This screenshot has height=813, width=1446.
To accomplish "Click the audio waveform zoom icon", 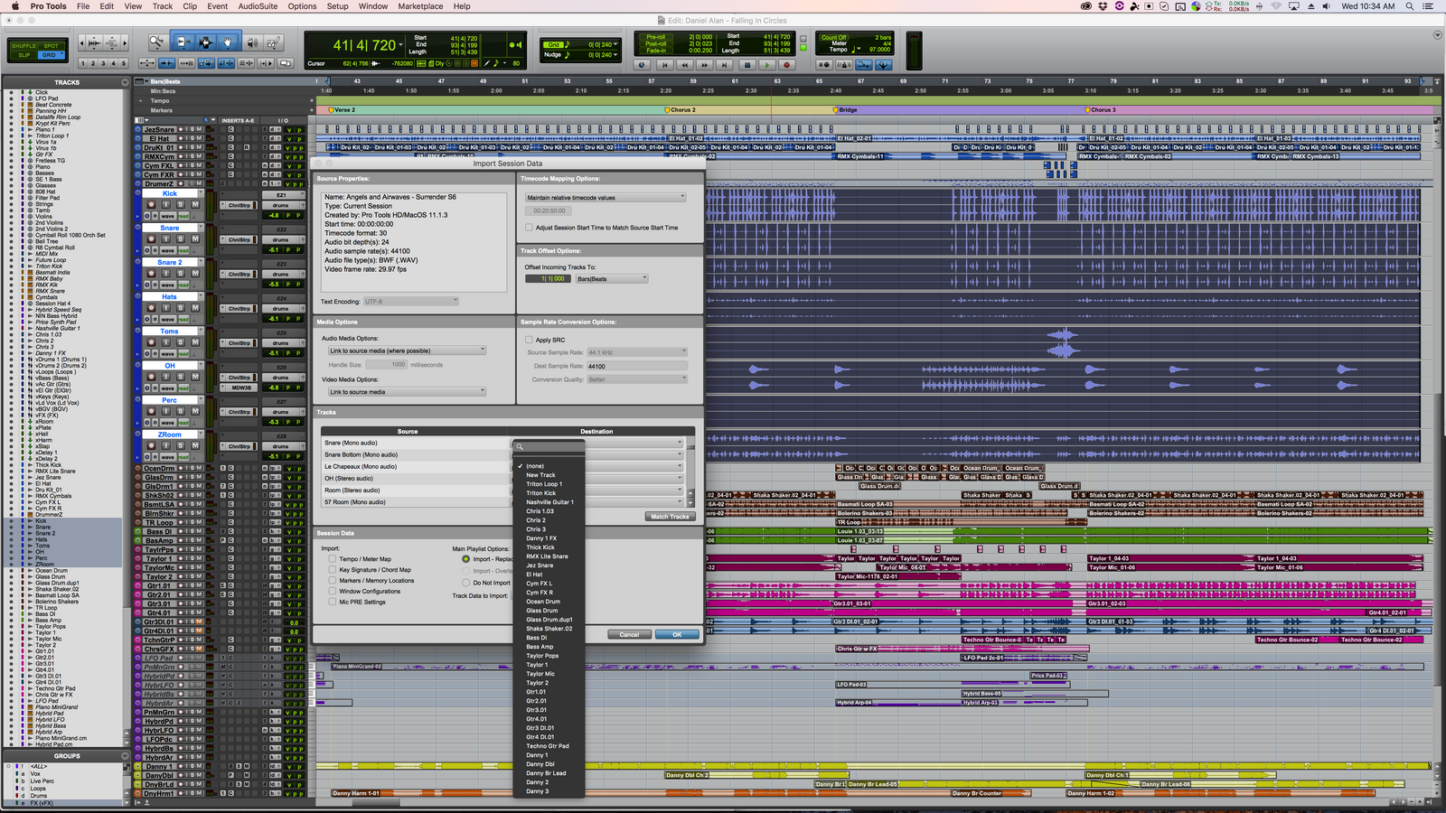I will (x=94, y=42).
